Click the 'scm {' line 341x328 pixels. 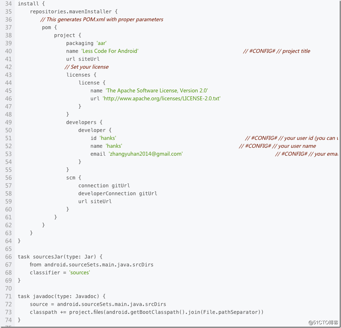74,177
